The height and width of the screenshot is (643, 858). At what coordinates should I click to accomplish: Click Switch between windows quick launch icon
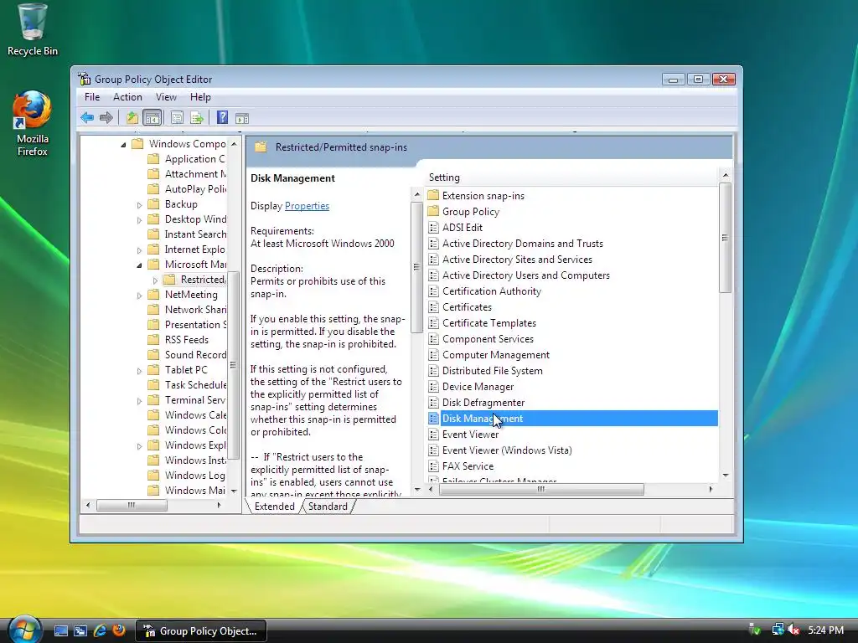(80, 631)
